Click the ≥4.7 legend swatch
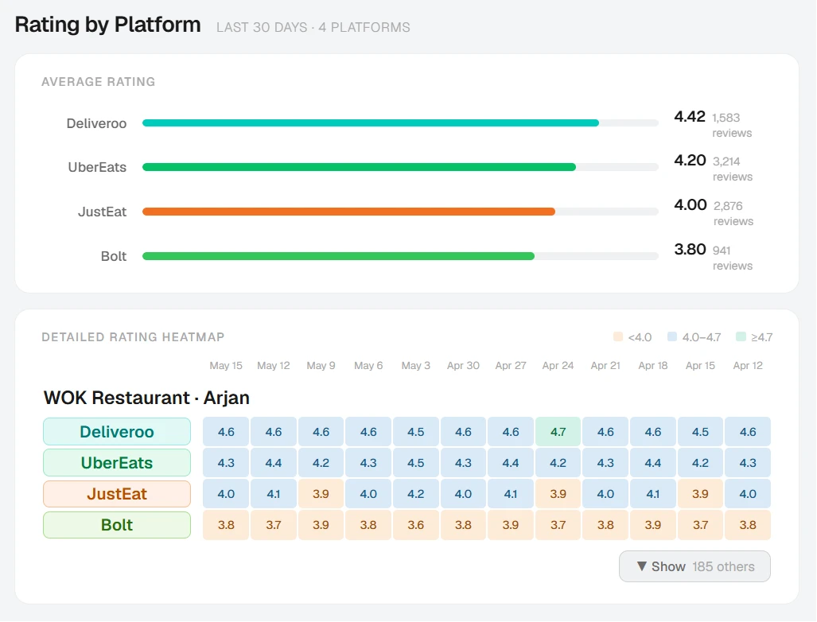The width and height of the screenshot is (817, 622). pyautogui.click(x=741, y=336)
